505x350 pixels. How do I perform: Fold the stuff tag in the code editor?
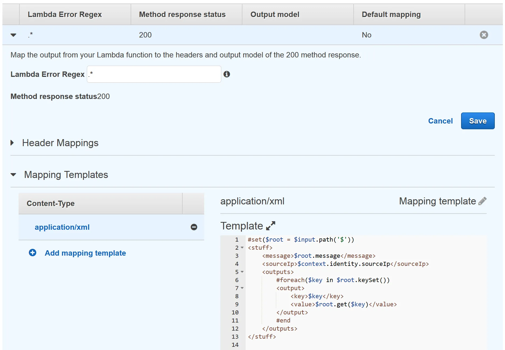(x=242, y=248)
